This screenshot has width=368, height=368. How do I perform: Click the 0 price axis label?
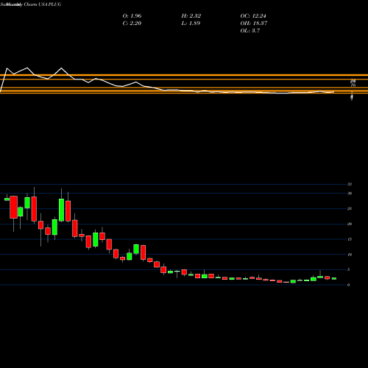pyautogui.click(x=348, y=285)
